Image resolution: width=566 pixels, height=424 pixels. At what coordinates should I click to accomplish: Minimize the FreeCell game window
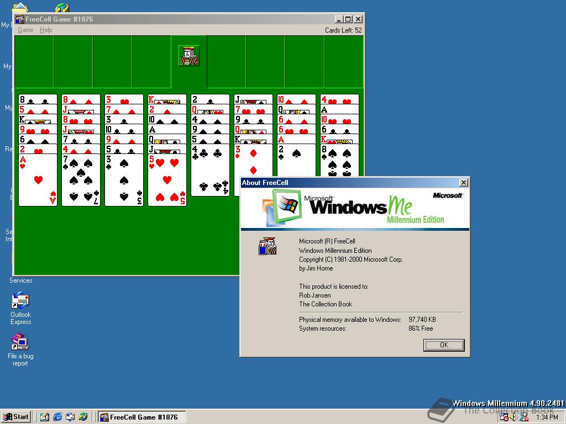coord(339,19)
